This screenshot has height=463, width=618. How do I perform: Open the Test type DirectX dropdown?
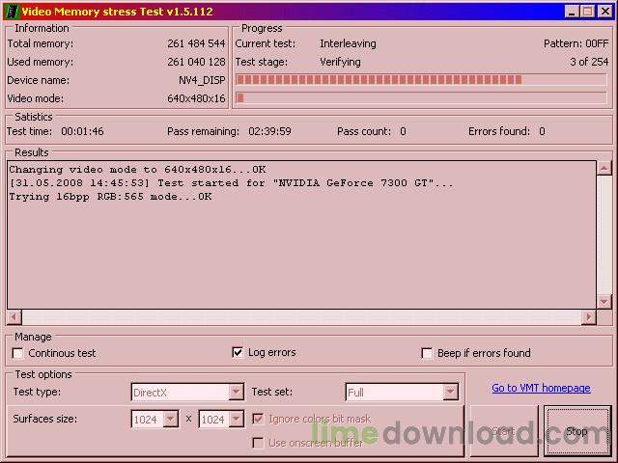[236, 393]
